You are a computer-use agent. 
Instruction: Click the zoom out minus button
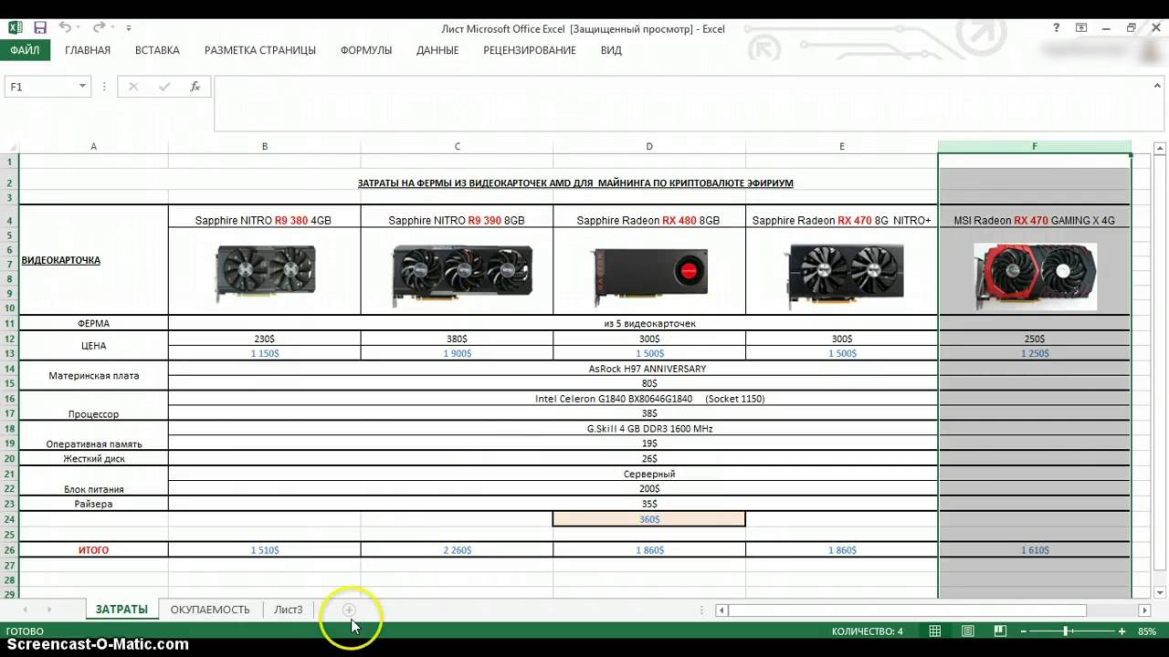point(1025,631)
